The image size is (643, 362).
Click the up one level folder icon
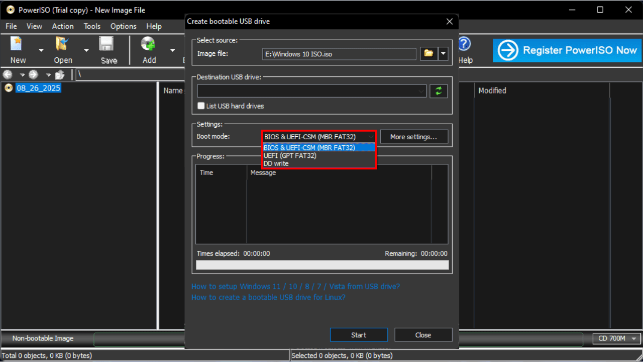coord(59,74)
